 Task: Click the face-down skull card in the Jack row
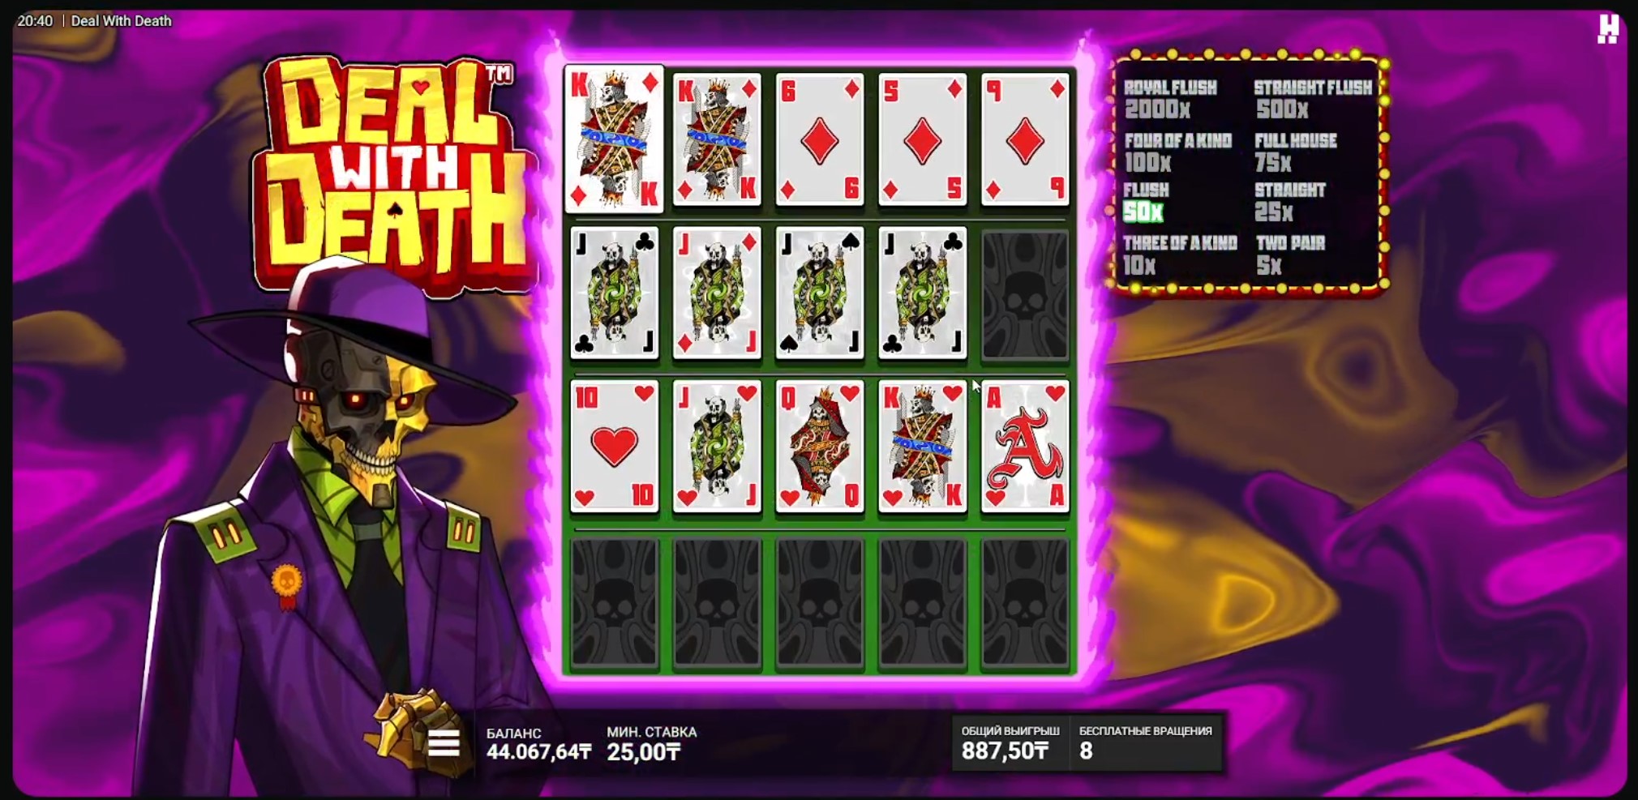[x=1025, y=294]
